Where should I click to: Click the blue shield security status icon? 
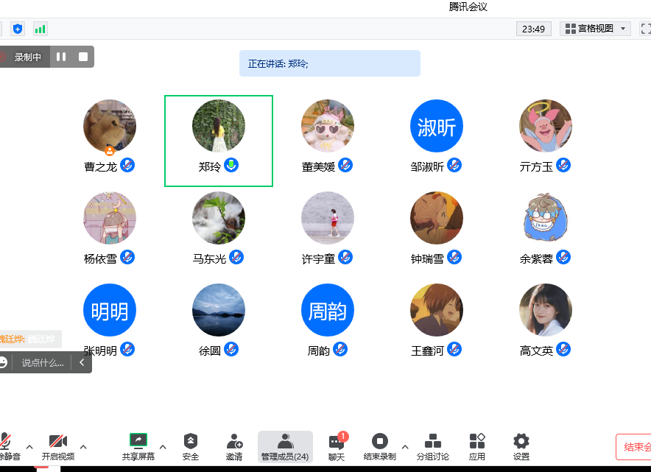pyautogui.click(x=18, y=29)
